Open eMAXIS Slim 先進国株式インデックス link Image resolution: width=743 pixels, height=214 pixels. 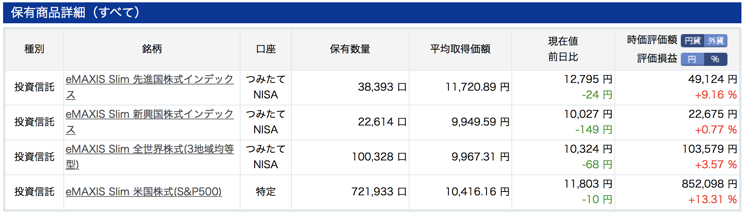tap(150, 87)
